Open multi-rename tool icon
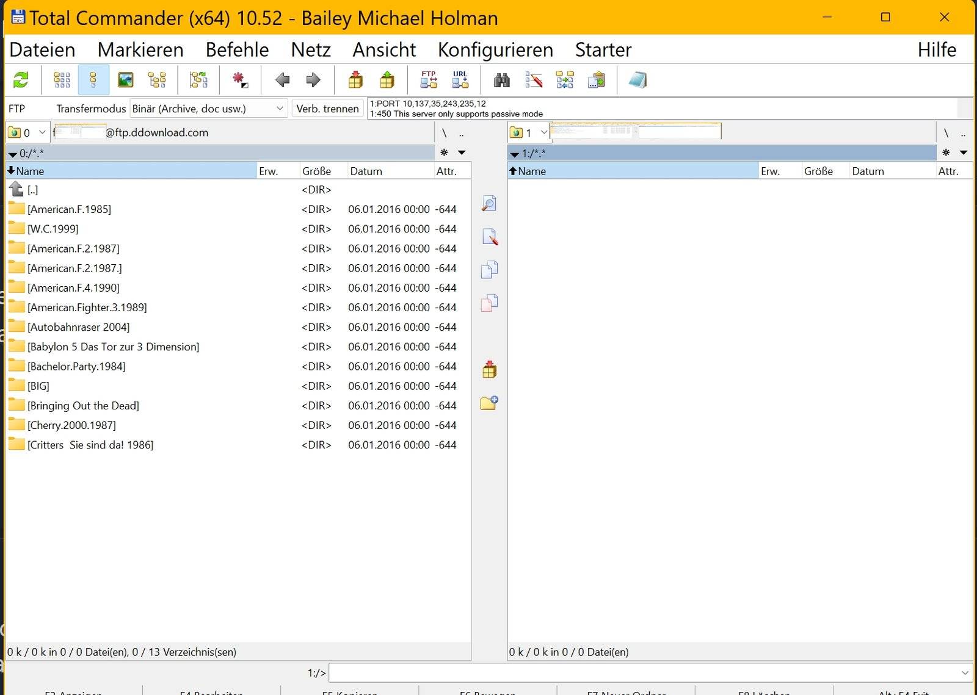The height and width of the screenshot is (695, 977). point(534,80)
